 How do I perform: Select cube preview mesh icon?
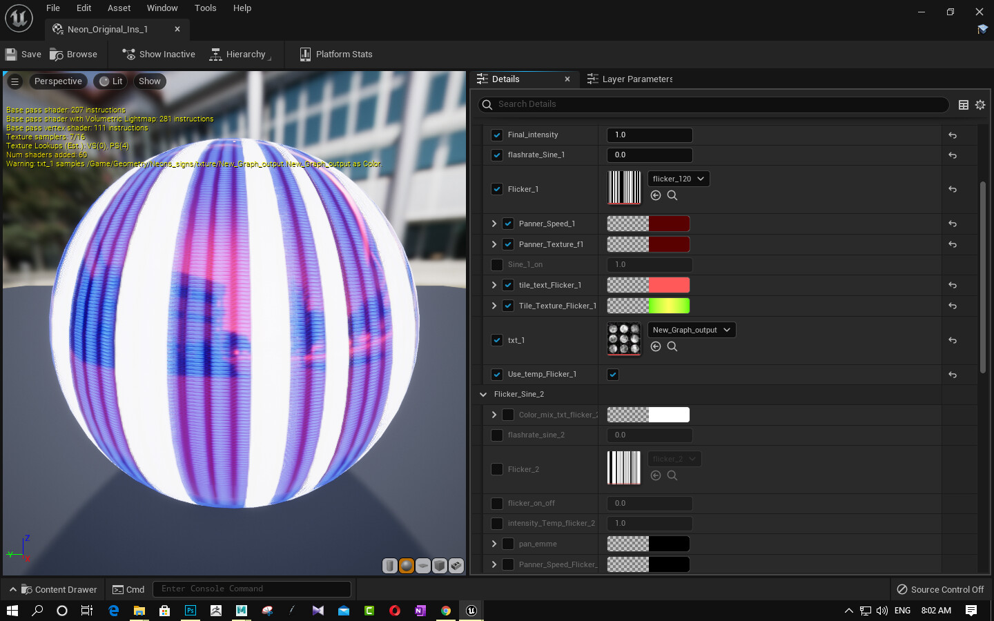(440, 566)
